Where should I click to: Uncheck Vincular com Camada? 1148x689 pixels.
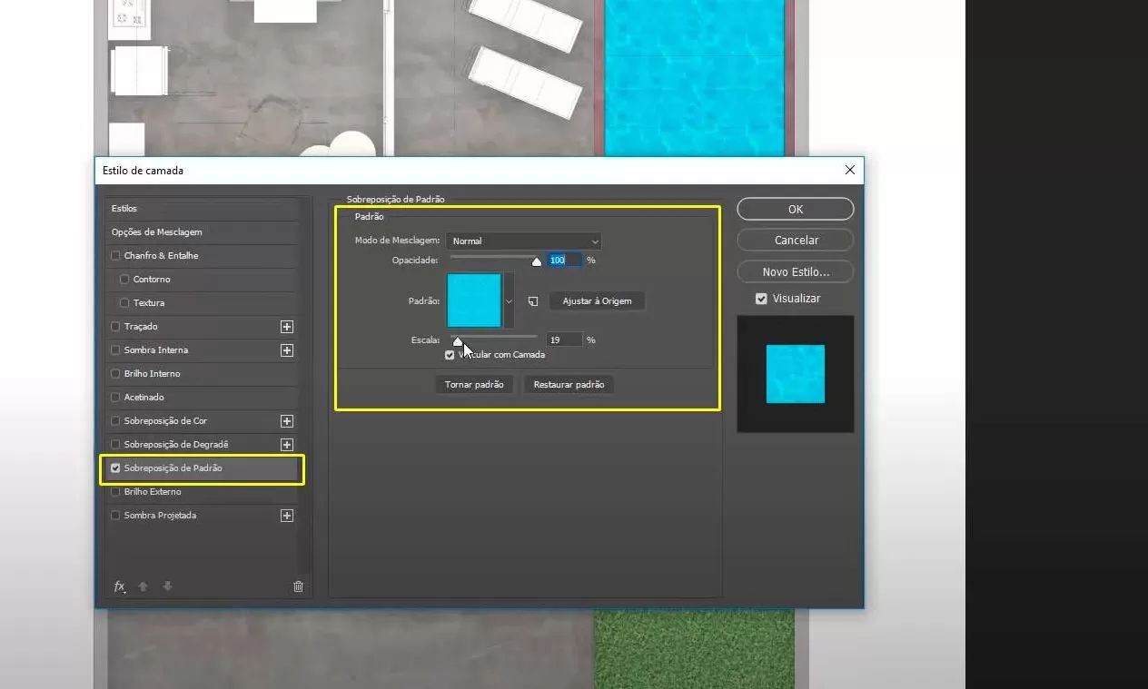[x=450, y=355]
